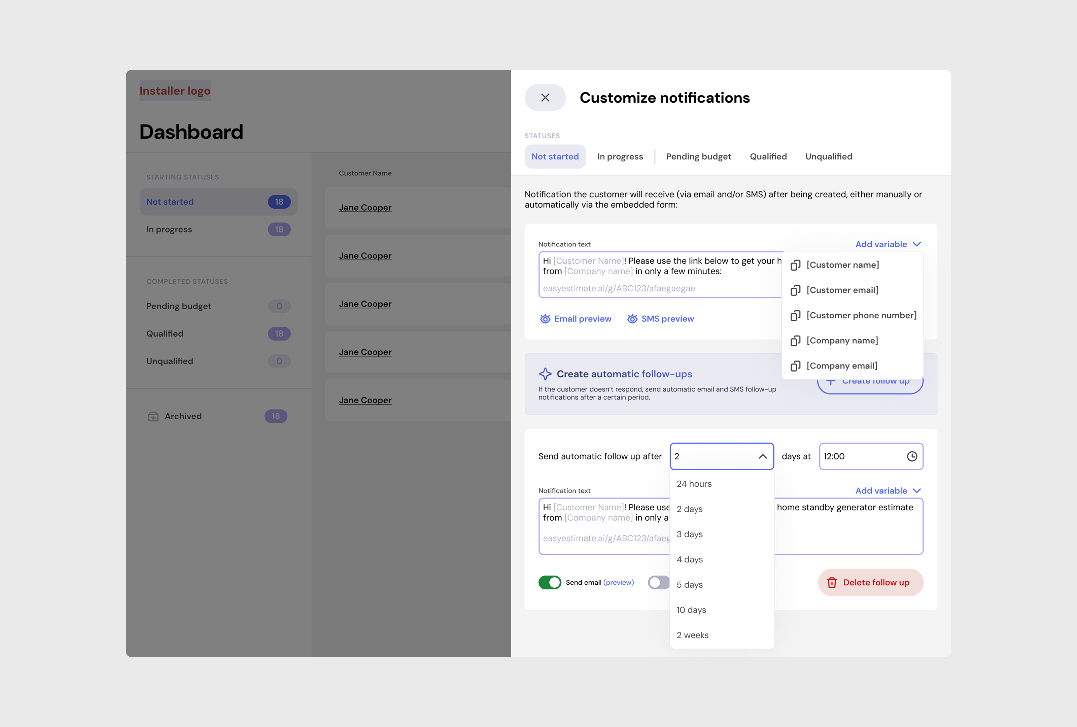Click the trash icon in Delete follow up
The width and height of the screenshot is (1077, 727).
point(832,582)
